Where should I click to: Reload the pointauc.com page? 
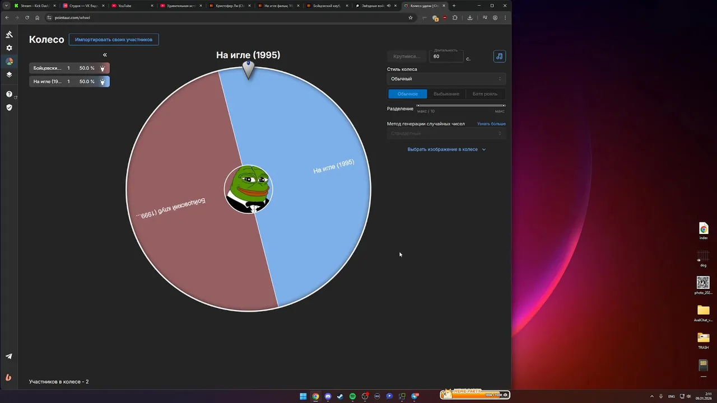tap(27, 17)
